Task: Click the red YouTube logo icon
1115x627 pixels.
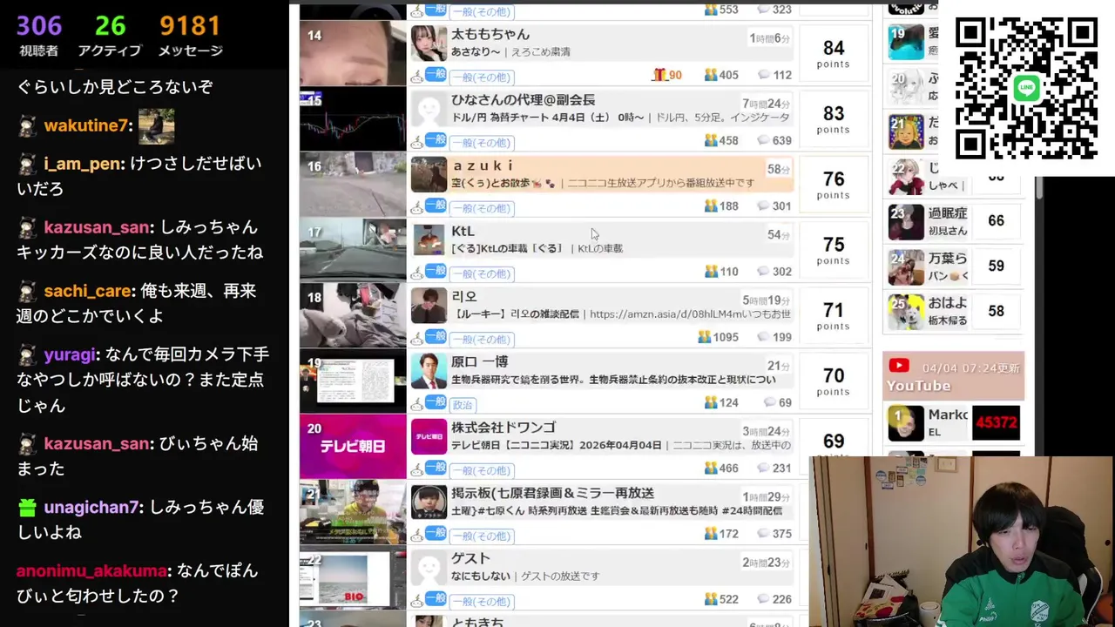Action: click(899, 367)
